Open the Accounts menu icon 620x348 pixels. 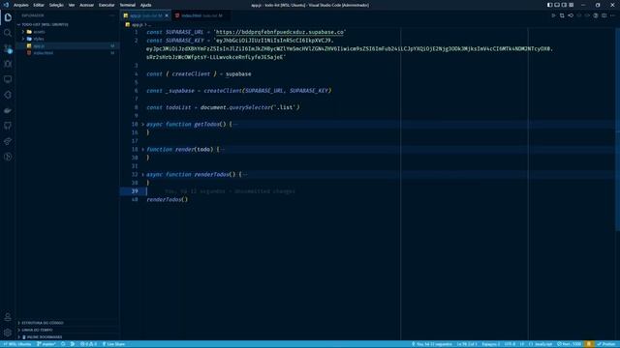[x=8, y=317]
